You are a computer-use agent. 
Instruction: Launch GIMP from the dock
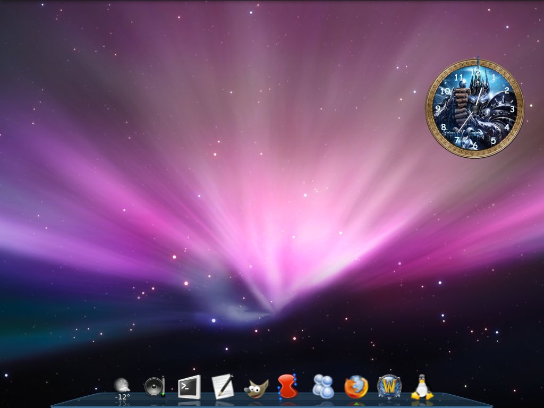pos(256,388)
